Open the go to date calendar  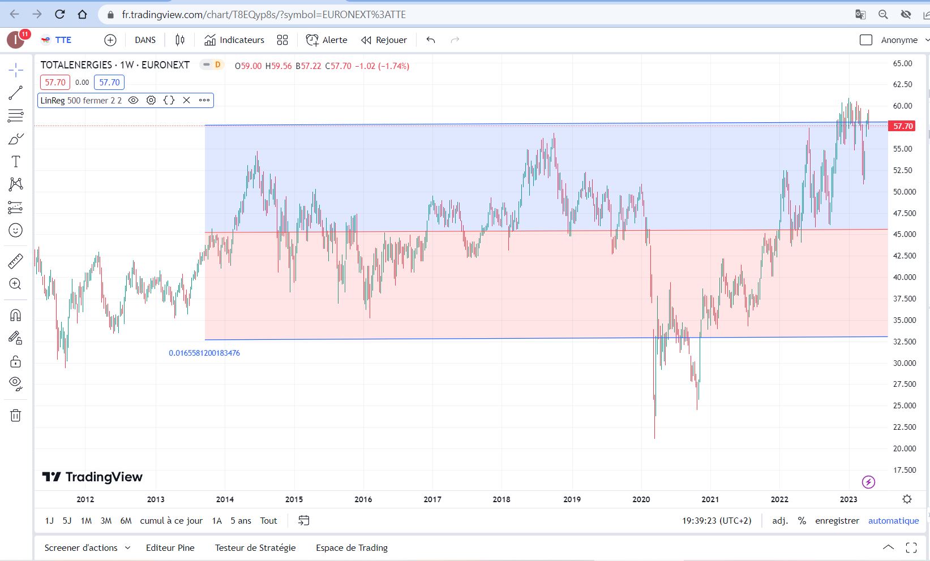(x=304, y=521)
